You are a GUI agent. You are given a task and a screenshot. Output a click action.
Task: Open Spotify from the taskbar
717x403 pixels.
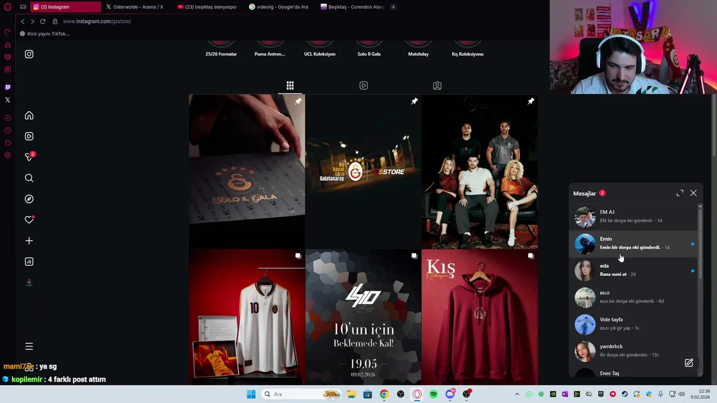[434, 394]
